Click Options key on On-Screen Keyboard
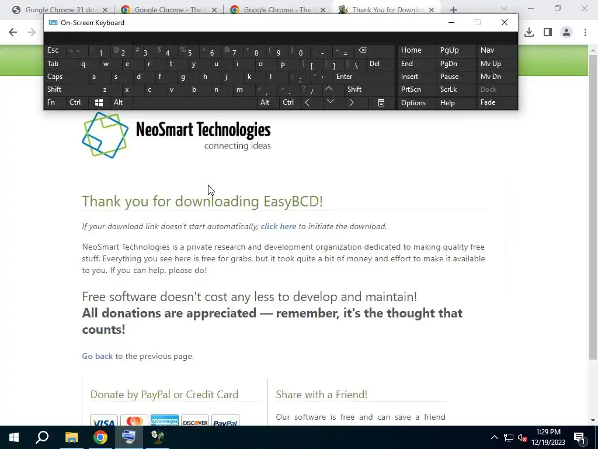The height and width of the screenshot is (449, 598). tap(417, 103)
